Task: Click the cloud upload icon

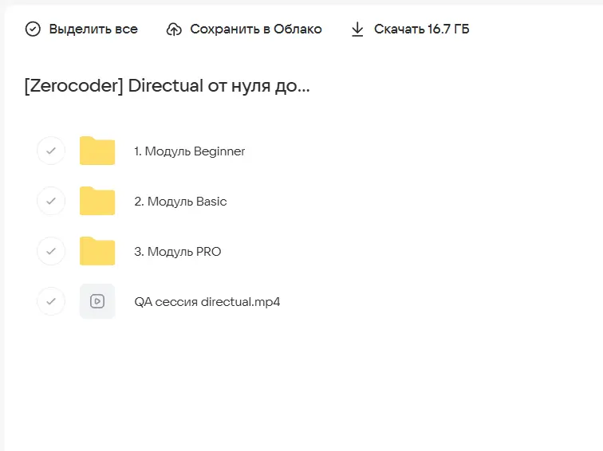Action: point(174,29)
